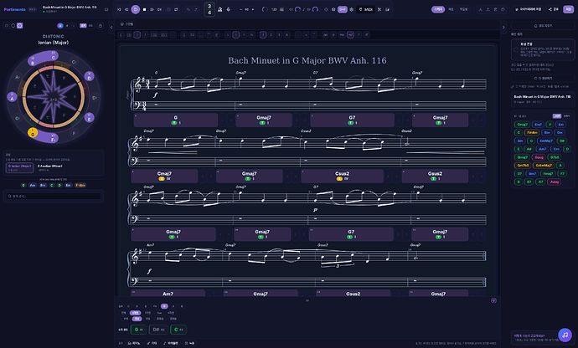The image size is (578, 348).
Task: Click the share button in the top bar
Action: click(x=554, y=9)
